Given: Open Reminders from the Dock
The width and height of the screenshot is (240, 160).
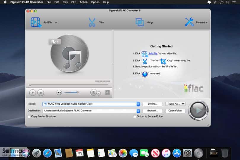Looking at the screenshot, I should click(101, 153).
